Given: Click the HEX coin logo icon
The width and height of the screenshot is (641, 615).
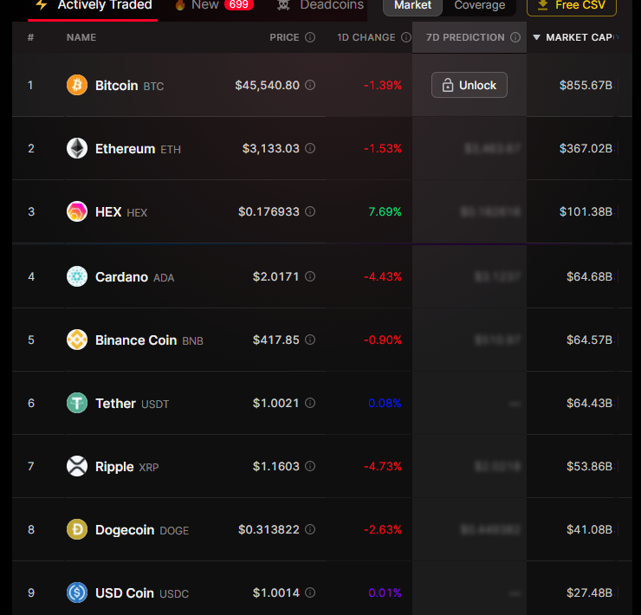Looking at the screenshot, I should tap(77, 211).
